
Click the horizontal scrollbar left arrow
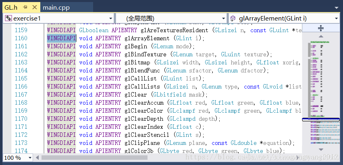[x=37, y=158]
